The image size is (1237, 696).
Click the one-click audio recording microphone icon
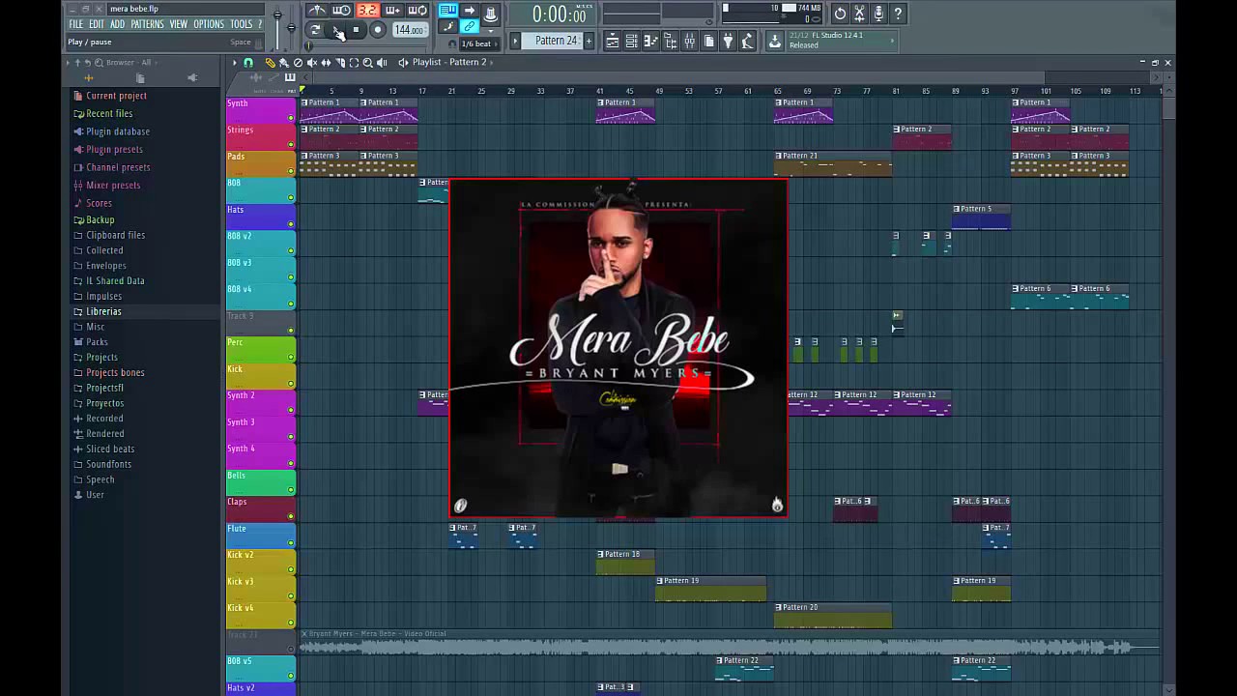point(878,14)
